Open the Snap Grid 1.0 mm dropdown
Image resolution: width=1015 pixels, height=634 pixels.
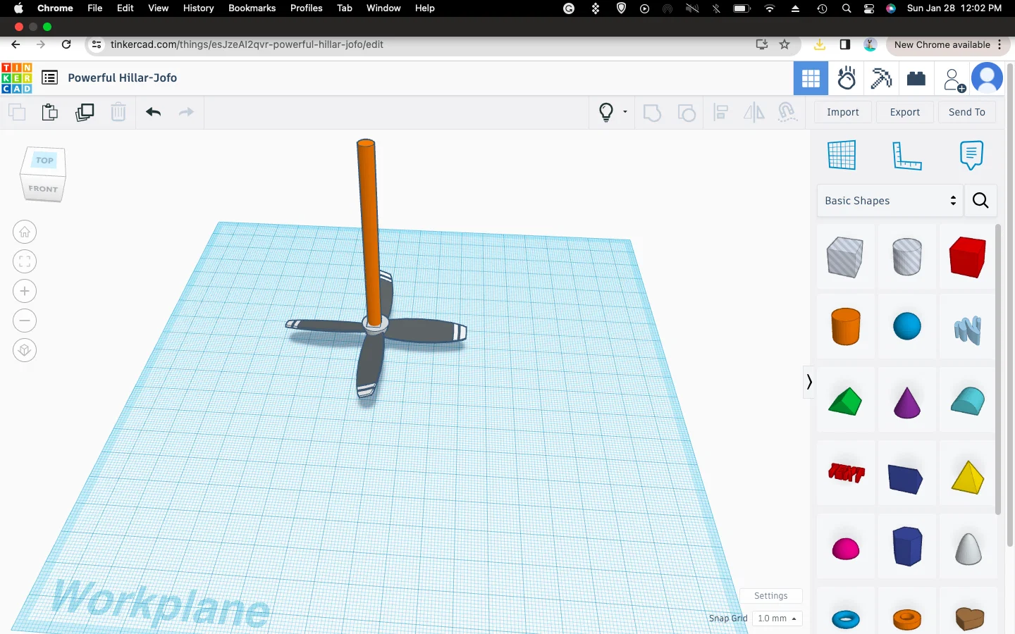[x=777, y=619]
